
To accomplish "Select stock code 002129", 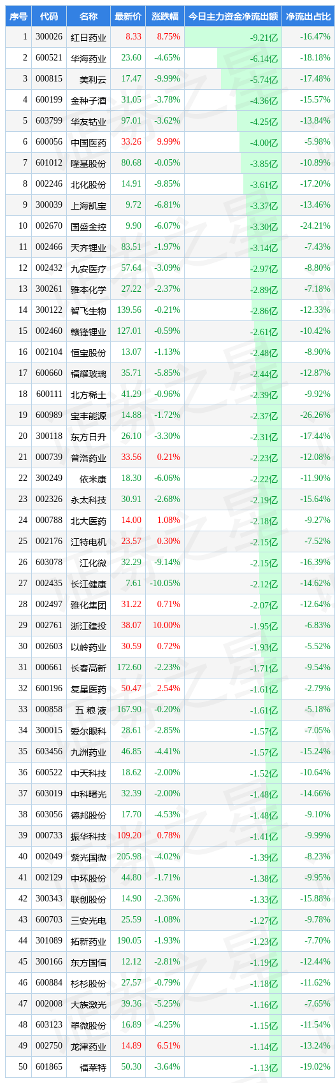I will pos(49,878).
